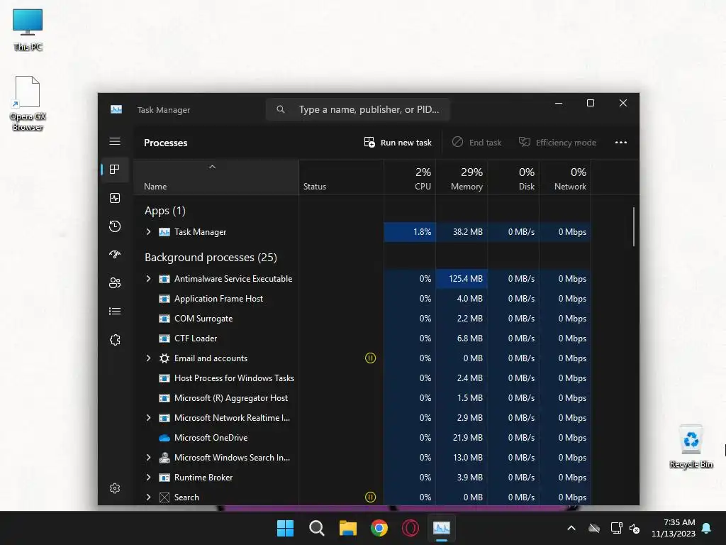Image resolution: width=726 pixels, height=545 pixels.
Task: Select Microsoft (R) Aggregator Host process
Action: tap(362, 398)
